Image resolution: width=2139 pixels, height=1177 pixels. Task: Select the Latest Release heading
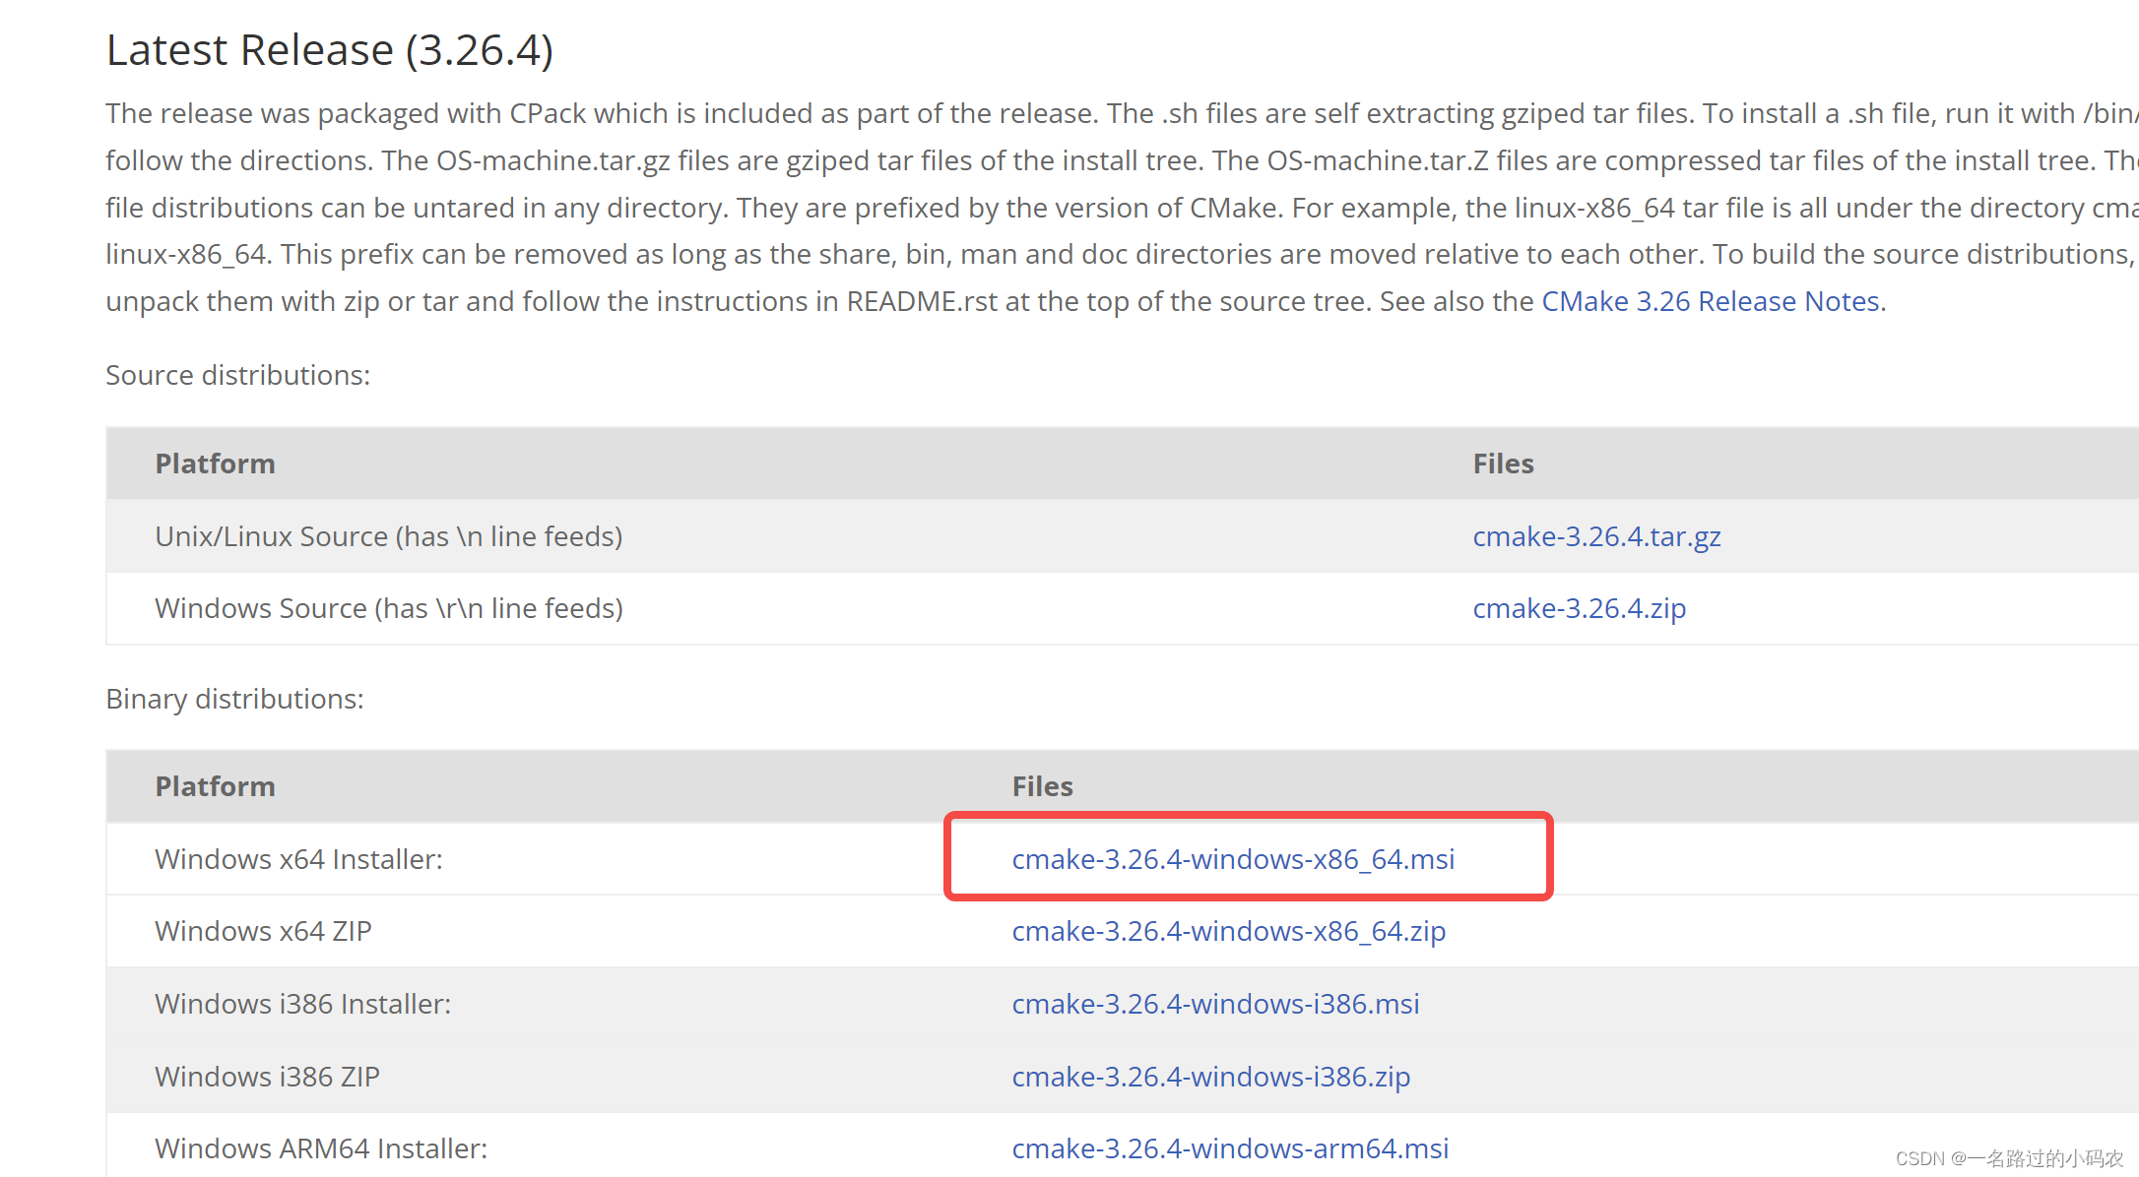[329, 49]
